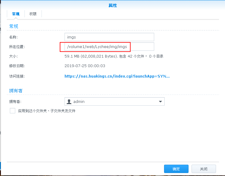Viewport: 225px width, 176px height.
Task: Click the modified date 2019-07-25 00:00:03
Action: pyautogui.click(x=85, y=66)
